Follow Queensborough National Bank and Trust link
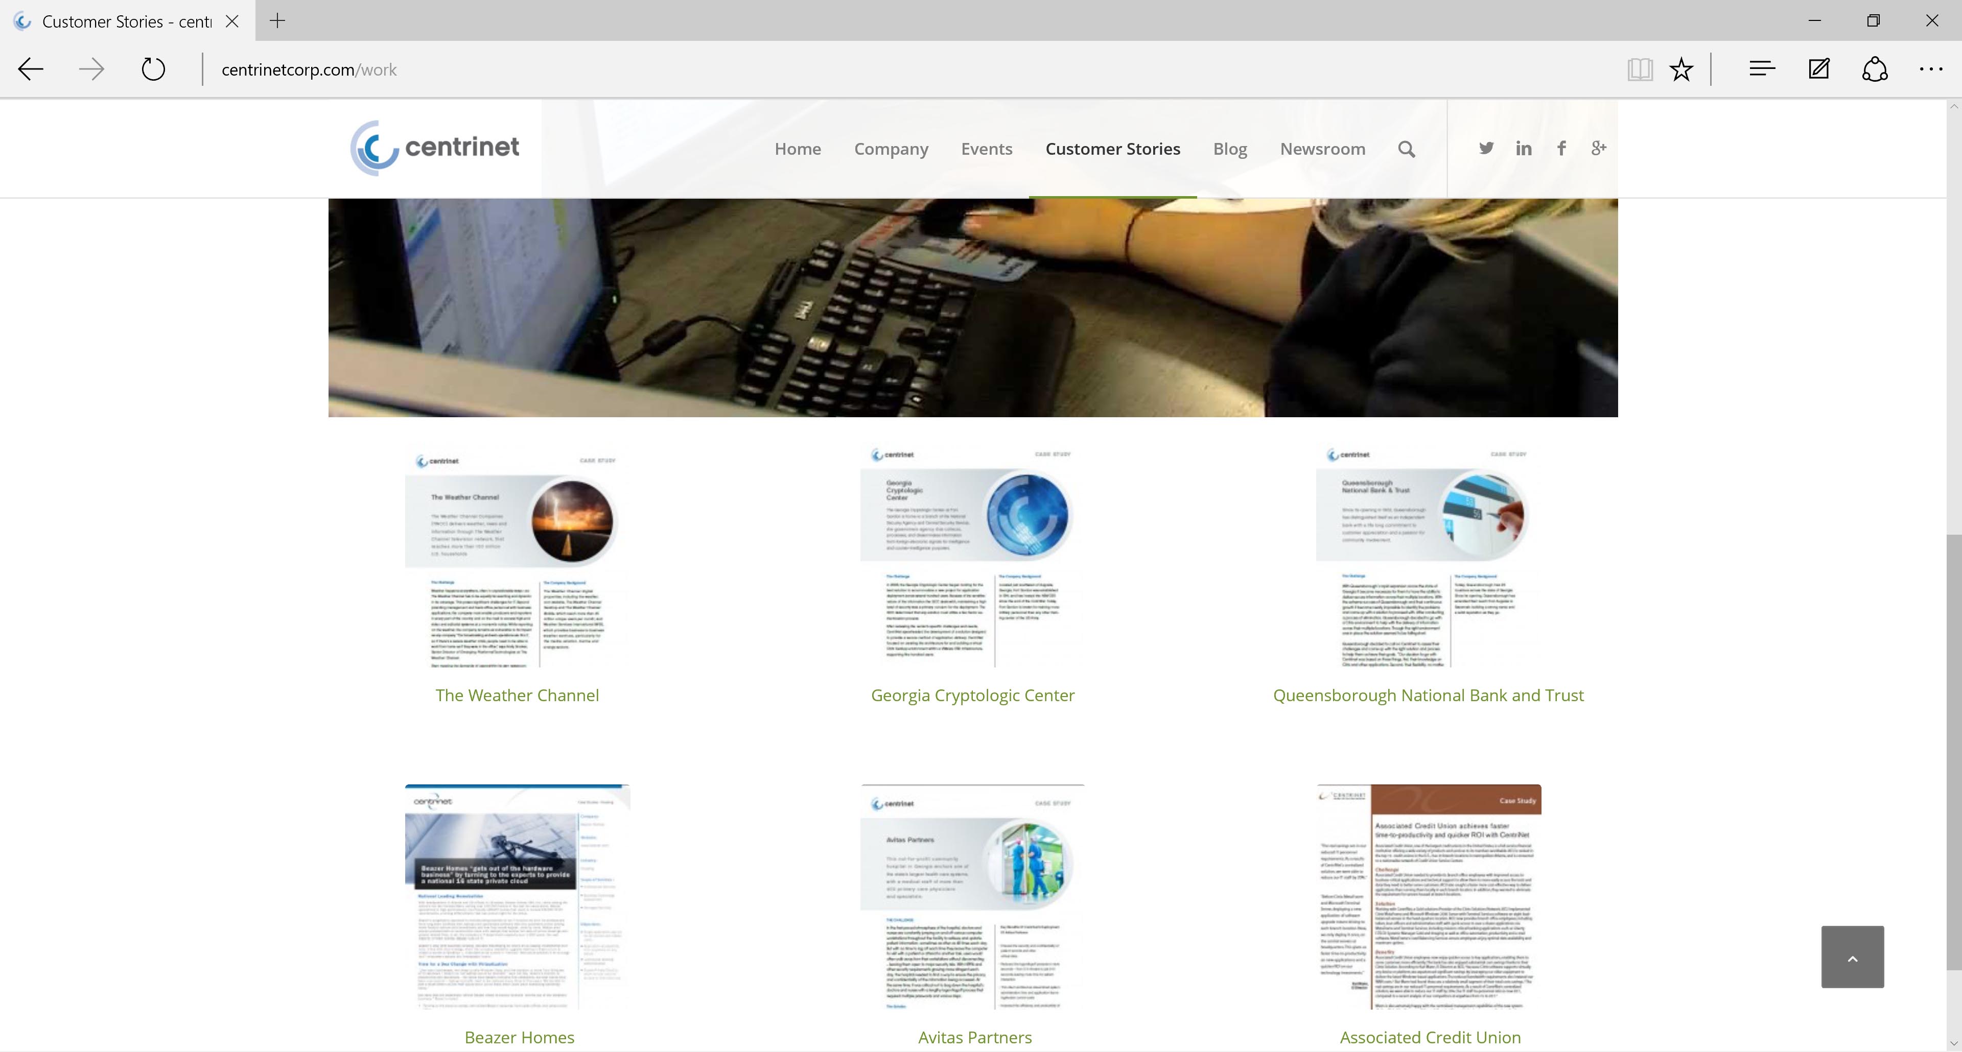Viewport: 1962px width, 1052px height. tap(1428, 695)
